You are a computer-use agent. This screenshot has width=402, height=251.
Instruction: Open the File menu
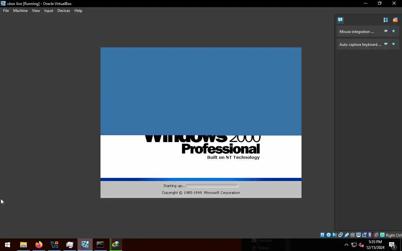pyautogui.click(x=6, y=11)
